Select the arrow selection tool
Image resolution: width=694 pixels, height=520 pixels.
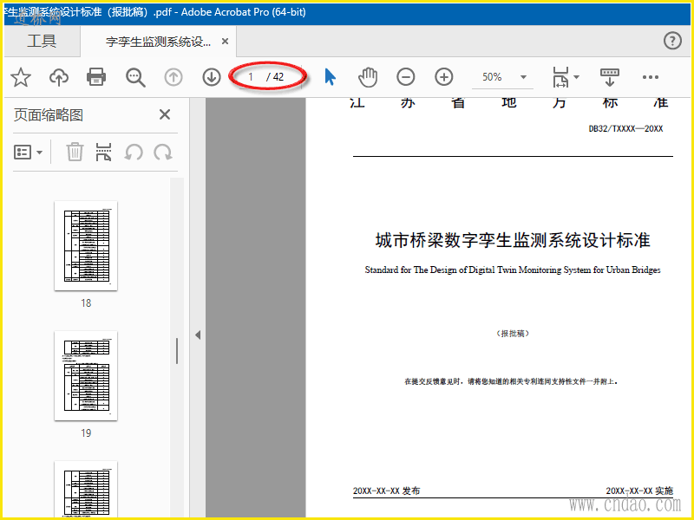[331, 77]
